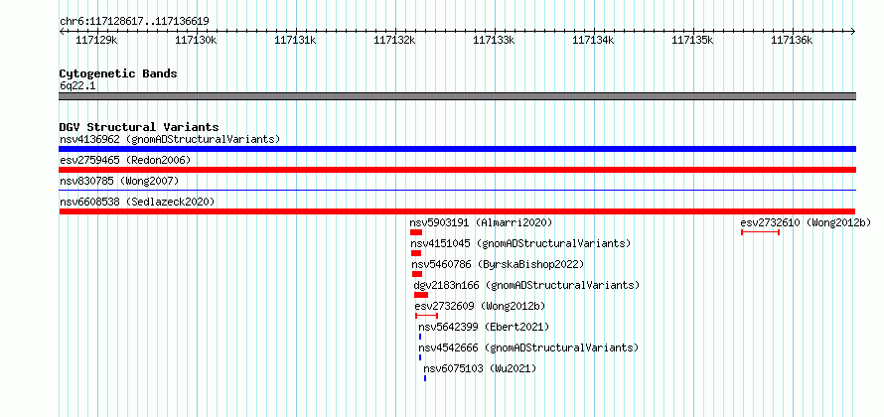The width and height of the screenshot is (884, 417).
Task: Select the thin blue nsv830785 line
Action: [x=457, y=191]
